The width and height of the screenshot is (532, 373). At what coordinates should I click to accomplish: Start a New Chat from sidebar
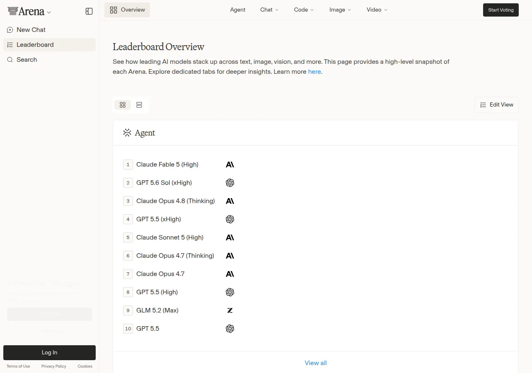pos(49,30)
